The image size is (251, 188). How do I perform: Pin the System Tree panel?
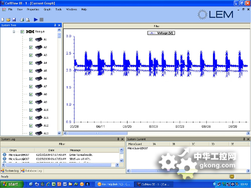coord(55,25)
